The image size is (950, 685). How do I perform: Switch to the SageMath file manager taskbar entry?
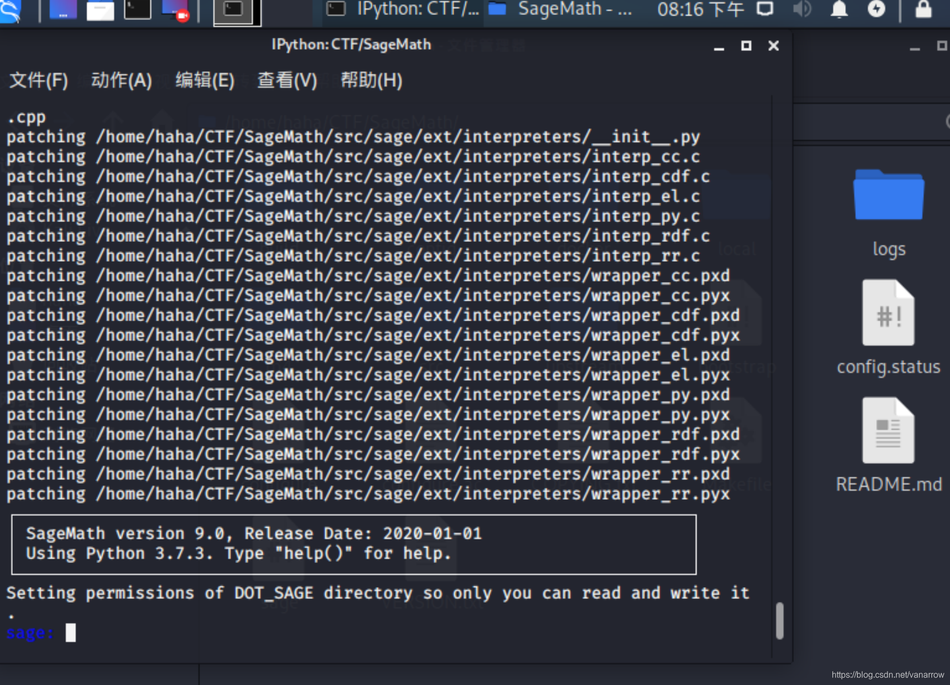coord(560,9)
